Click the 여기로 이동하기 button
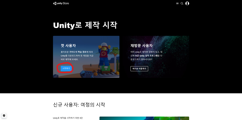Image resolution: width=242 pixels, height=120 pixels. point(139,69)
